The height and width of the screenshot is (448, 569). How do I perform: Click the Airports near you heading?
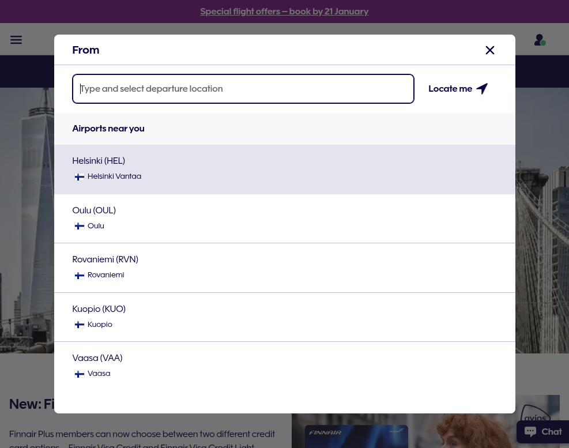pos(108,129)
